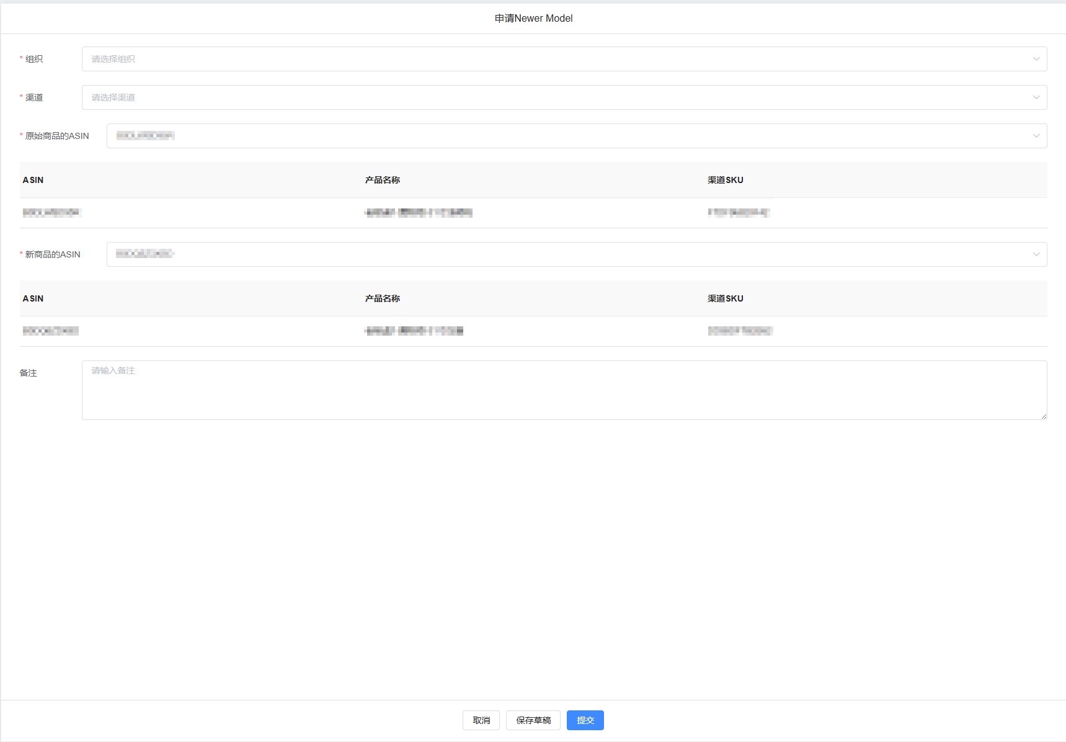Open the 请选择渠道 dropdown
This screenshot has width=1066, height=742.
tap(558, 97)
